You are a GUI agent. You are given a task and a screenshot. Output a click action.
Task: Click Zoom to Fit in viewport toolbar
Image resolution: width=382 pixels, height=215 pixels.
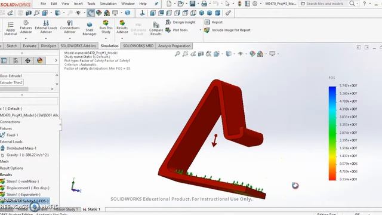[x=178, y=54]
